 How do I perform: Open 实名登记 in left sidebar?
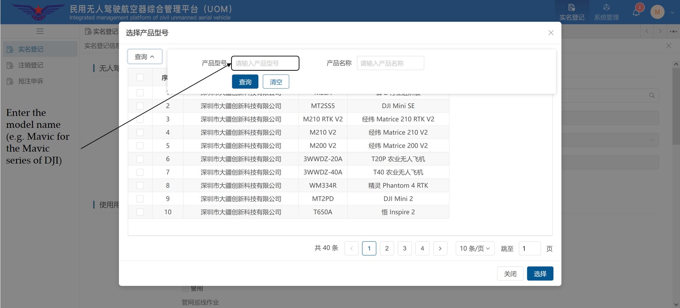40,49
